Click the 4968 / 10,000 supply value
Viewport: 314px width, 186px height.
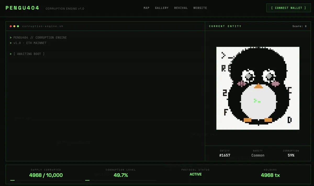(46, 175)
